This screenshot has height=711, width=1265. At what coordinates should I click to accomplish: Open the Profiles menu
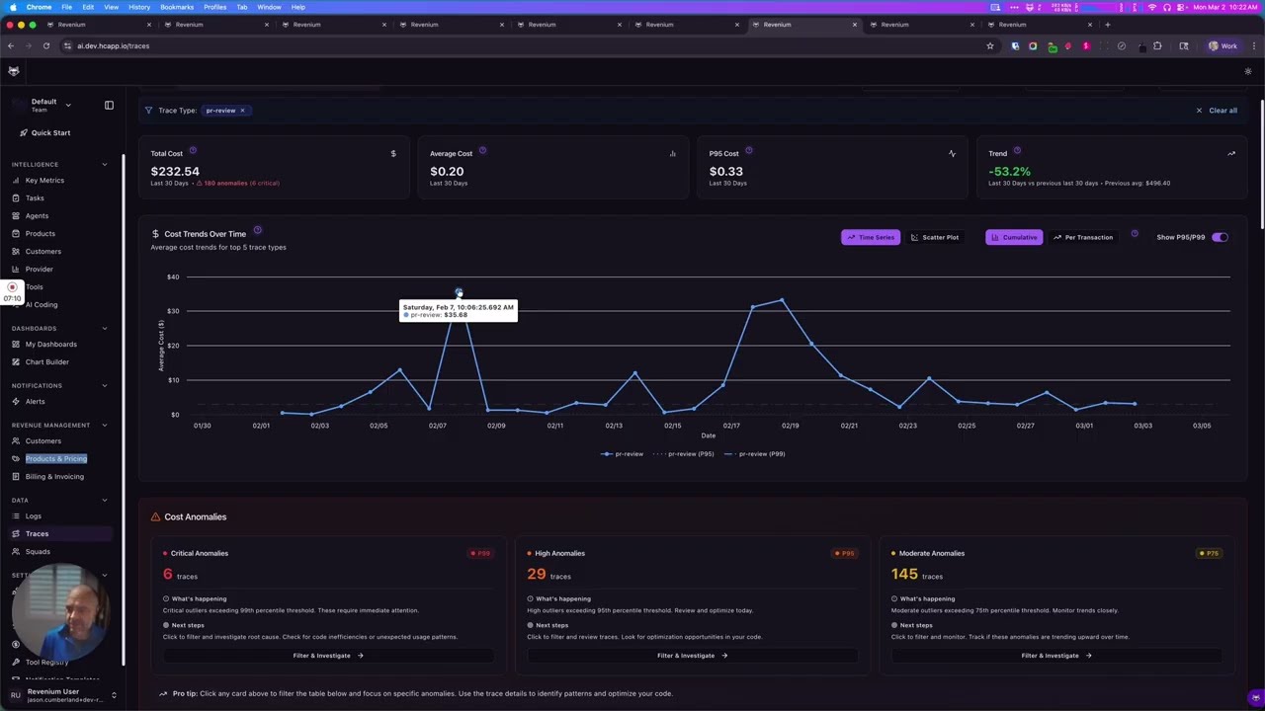tap(214, 7)
